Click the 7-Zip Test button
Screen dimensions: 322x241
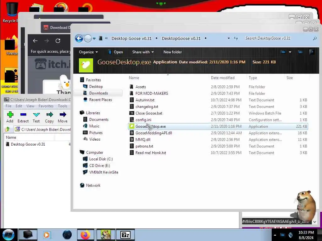tap(36, 117)
